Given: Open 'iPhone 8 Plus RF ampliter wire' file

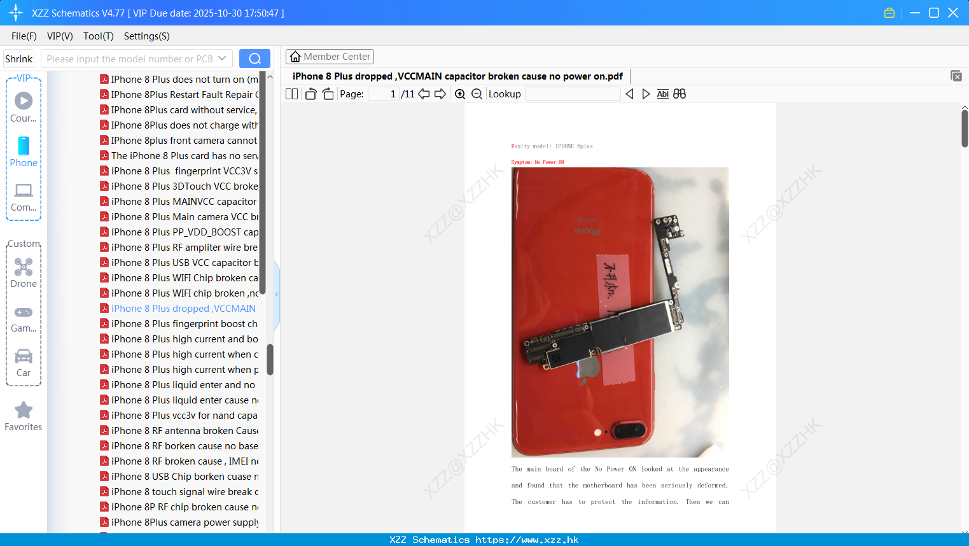Looking at the screenshot, I should tap(179, 248).
